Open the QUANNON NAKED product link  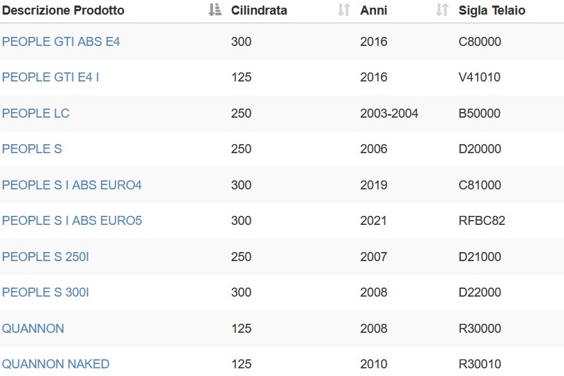[x=56, y=364]
